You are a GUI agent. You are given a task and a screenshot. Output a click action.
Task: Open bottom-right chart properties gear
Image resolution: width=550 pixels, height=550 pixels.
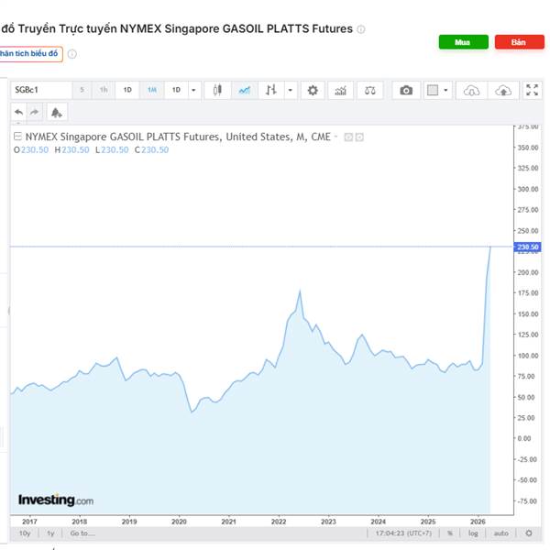(x=529, y=533)
